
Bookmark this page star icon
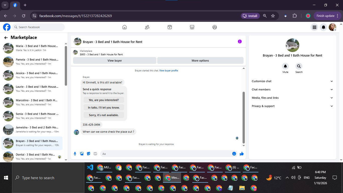pyautogui.click(x=273, y=16)
